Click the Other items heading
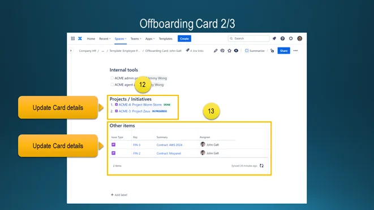This screenshot has height=210, width=374. (x=122, y=125)
